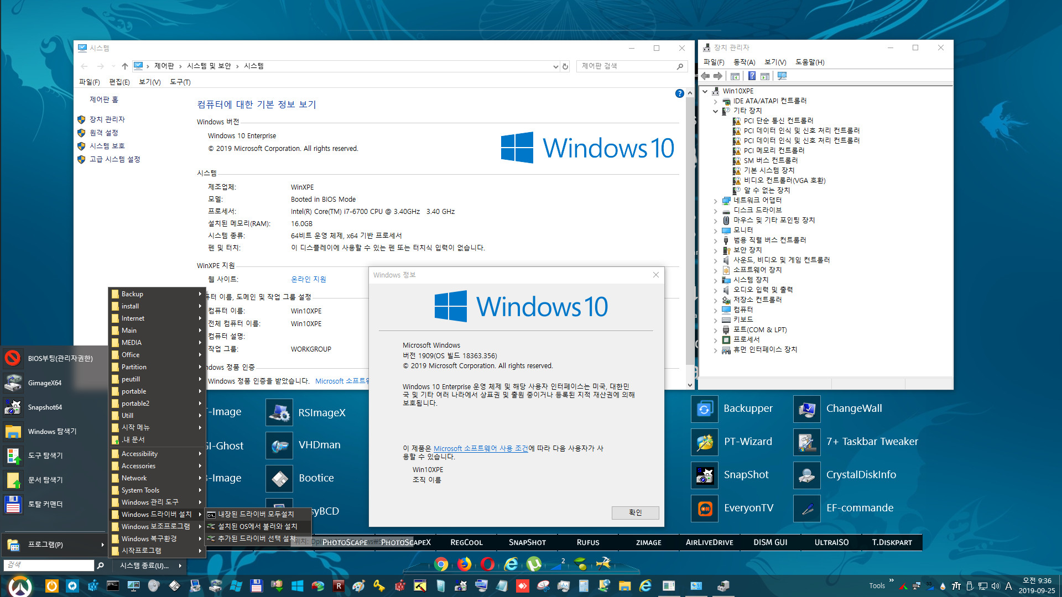Open 도구(T) menu in System window

(180, 82)
